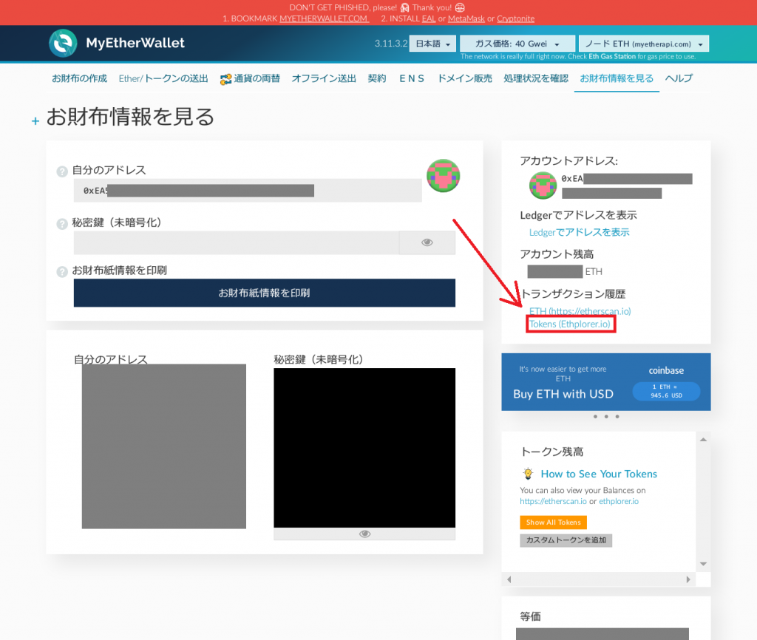The image size is (757, 640).
Task: Switch to the お財布の作成 tab
Action: tap(79, 78)
